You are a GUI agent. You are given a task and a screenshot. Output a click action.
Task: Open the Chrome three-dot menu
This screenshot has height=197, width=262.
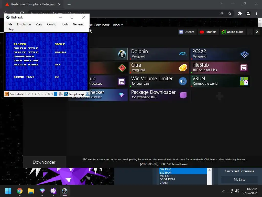[256, 13]
